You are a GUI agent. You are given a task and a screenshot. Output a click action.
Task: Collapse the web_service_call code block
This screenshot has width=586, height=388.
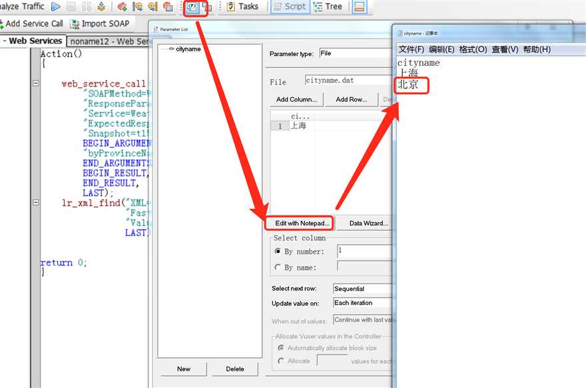(35, 83)
